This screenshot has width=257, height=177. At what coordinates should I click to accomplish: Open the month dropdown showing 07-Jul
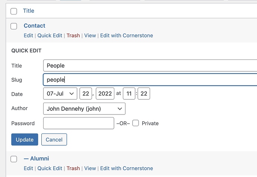[x=60, y=94]
